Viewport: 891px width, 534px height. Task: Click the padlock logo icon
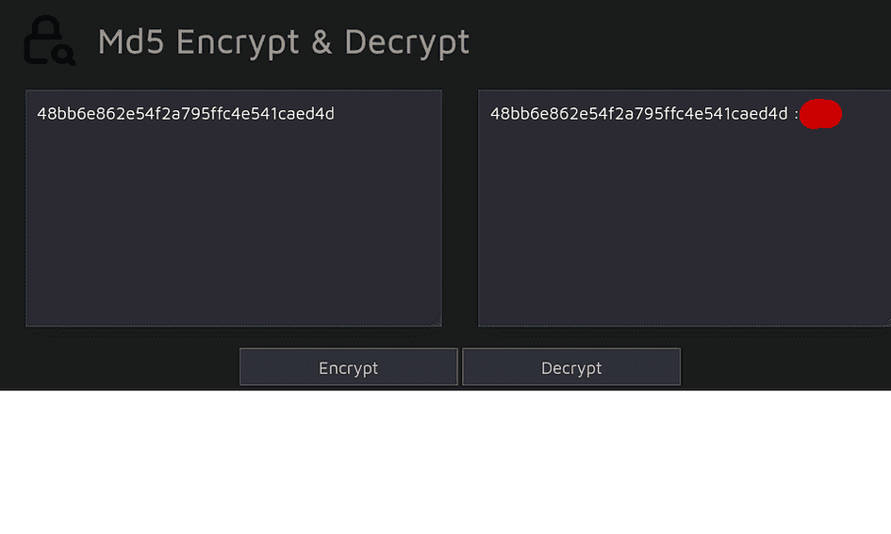click(x=49, y=40)
